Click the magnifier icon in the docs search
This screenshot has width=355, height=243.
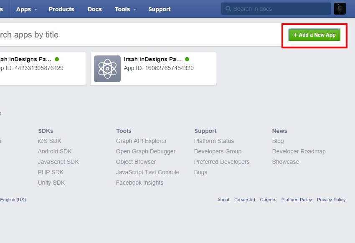click(228, 9)
